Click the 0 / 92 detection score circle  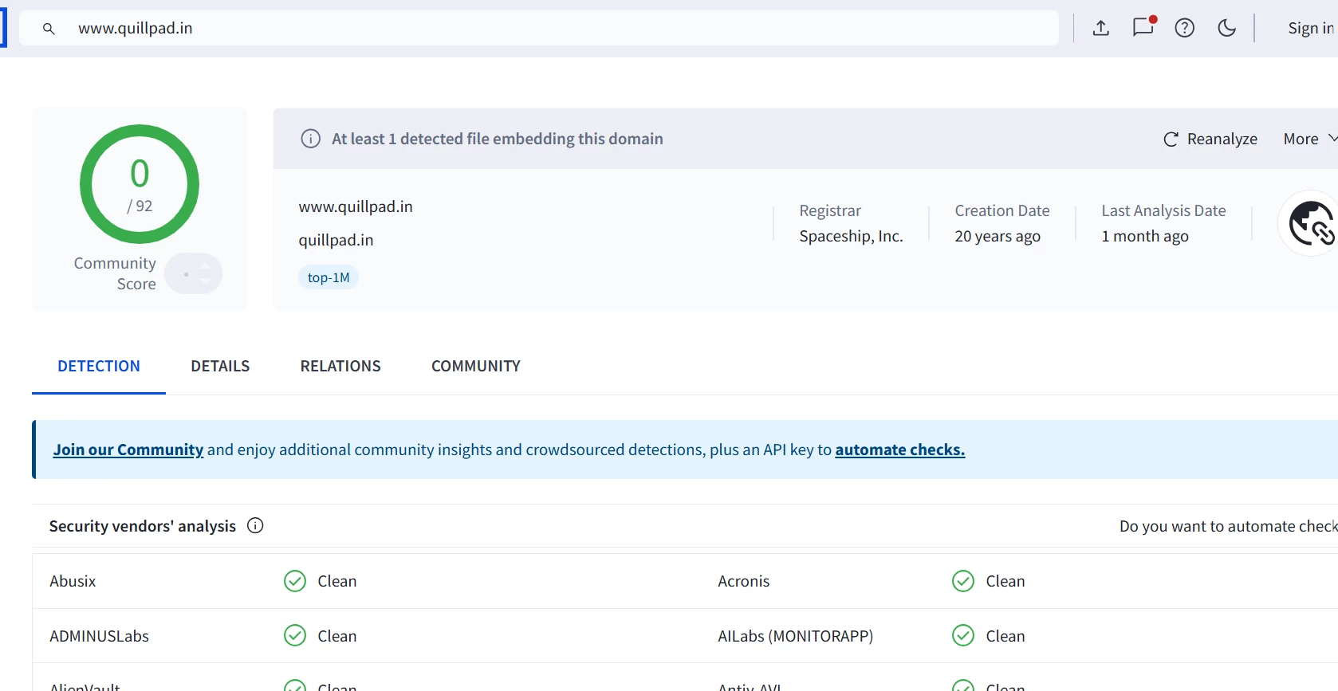pos(140,184)
